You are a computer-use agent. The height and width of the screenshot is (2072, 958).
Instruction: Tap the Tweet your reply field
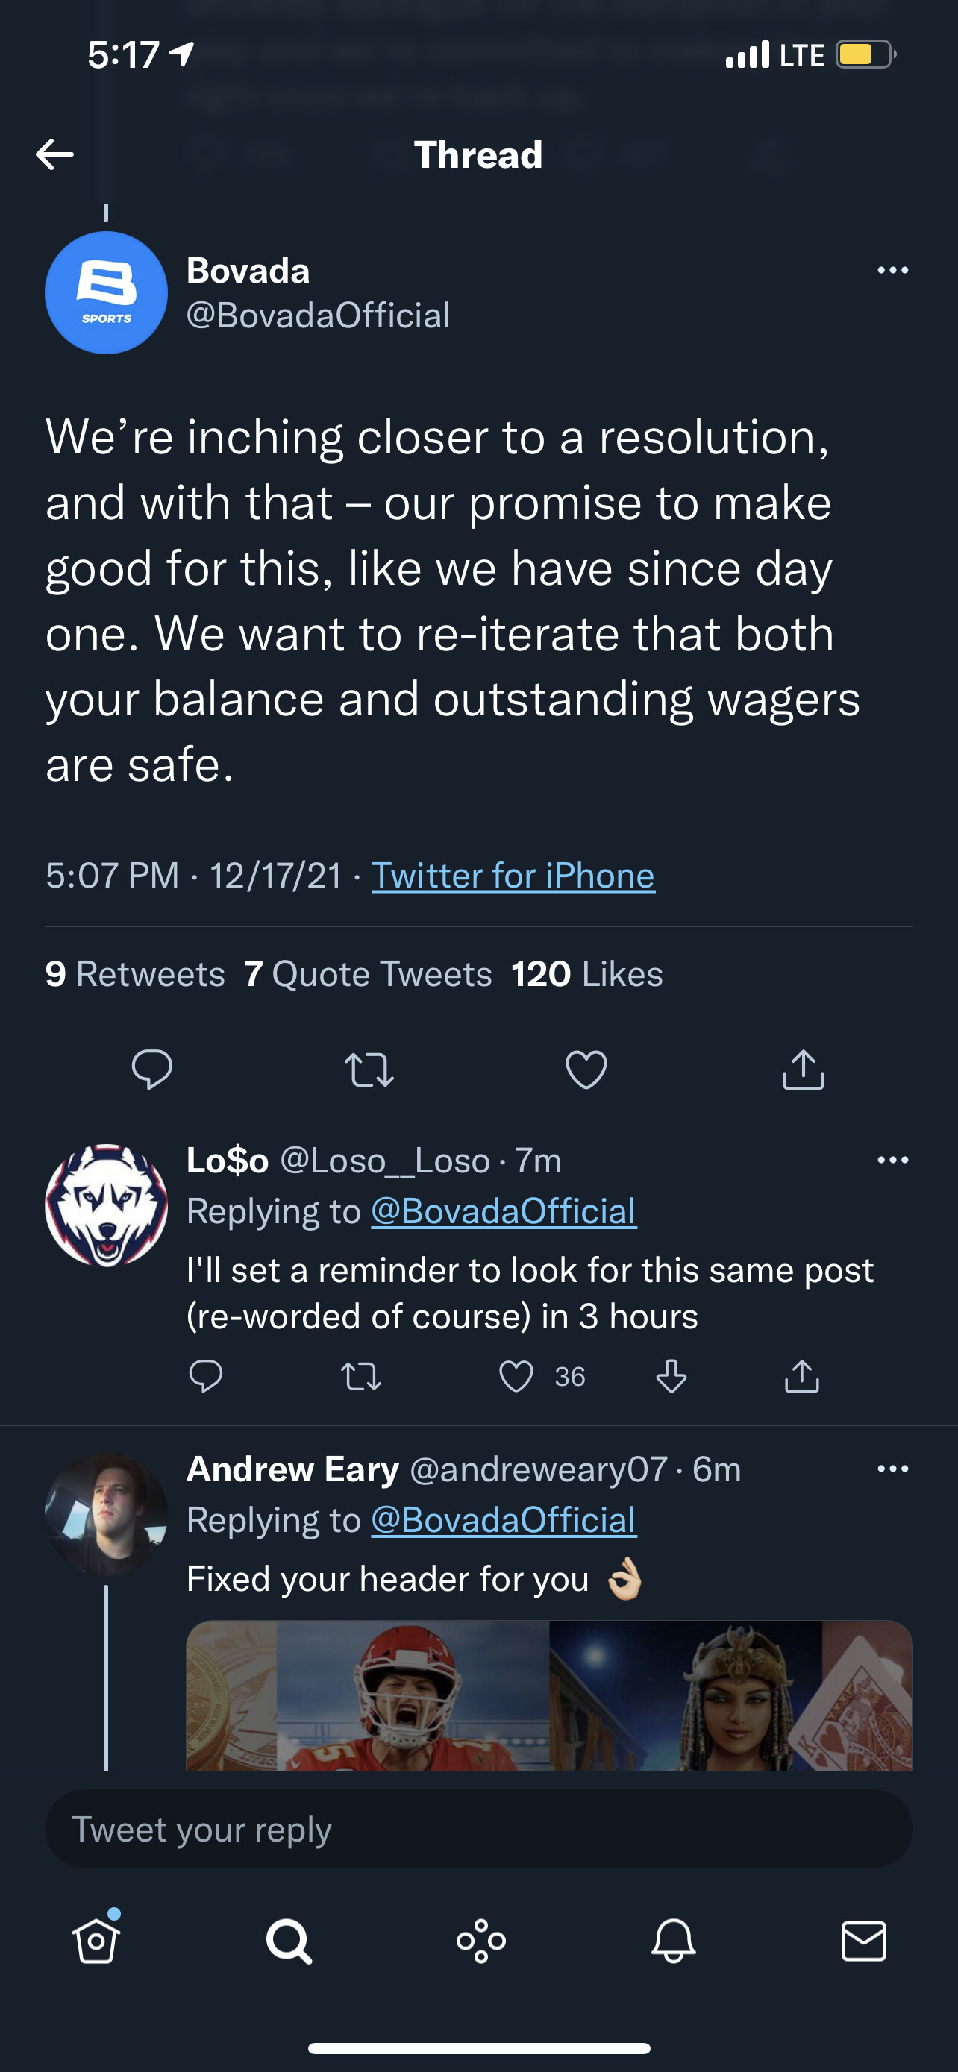coord(478,1830)
